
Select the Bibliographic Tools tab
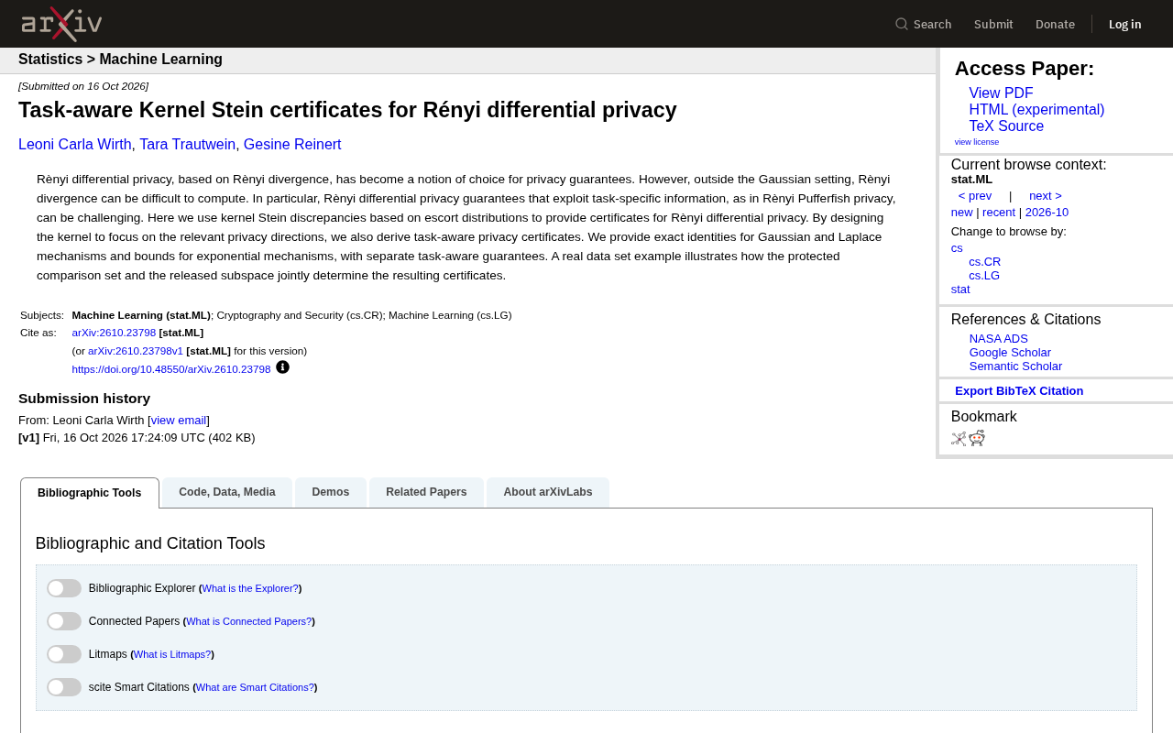coord(90,493)
